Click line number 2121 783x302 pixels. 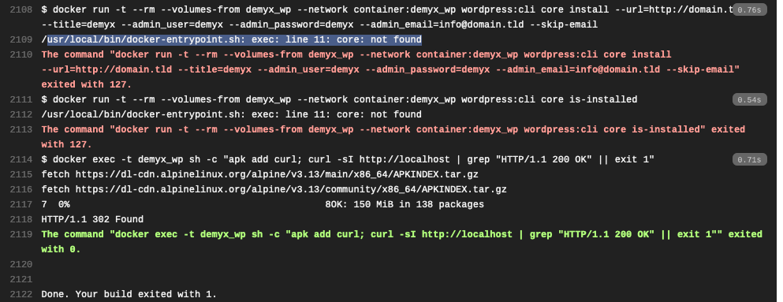tap(21, 279)
